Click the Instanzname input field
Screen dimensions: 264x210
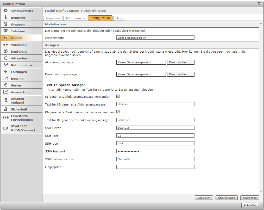click(155, 38)
